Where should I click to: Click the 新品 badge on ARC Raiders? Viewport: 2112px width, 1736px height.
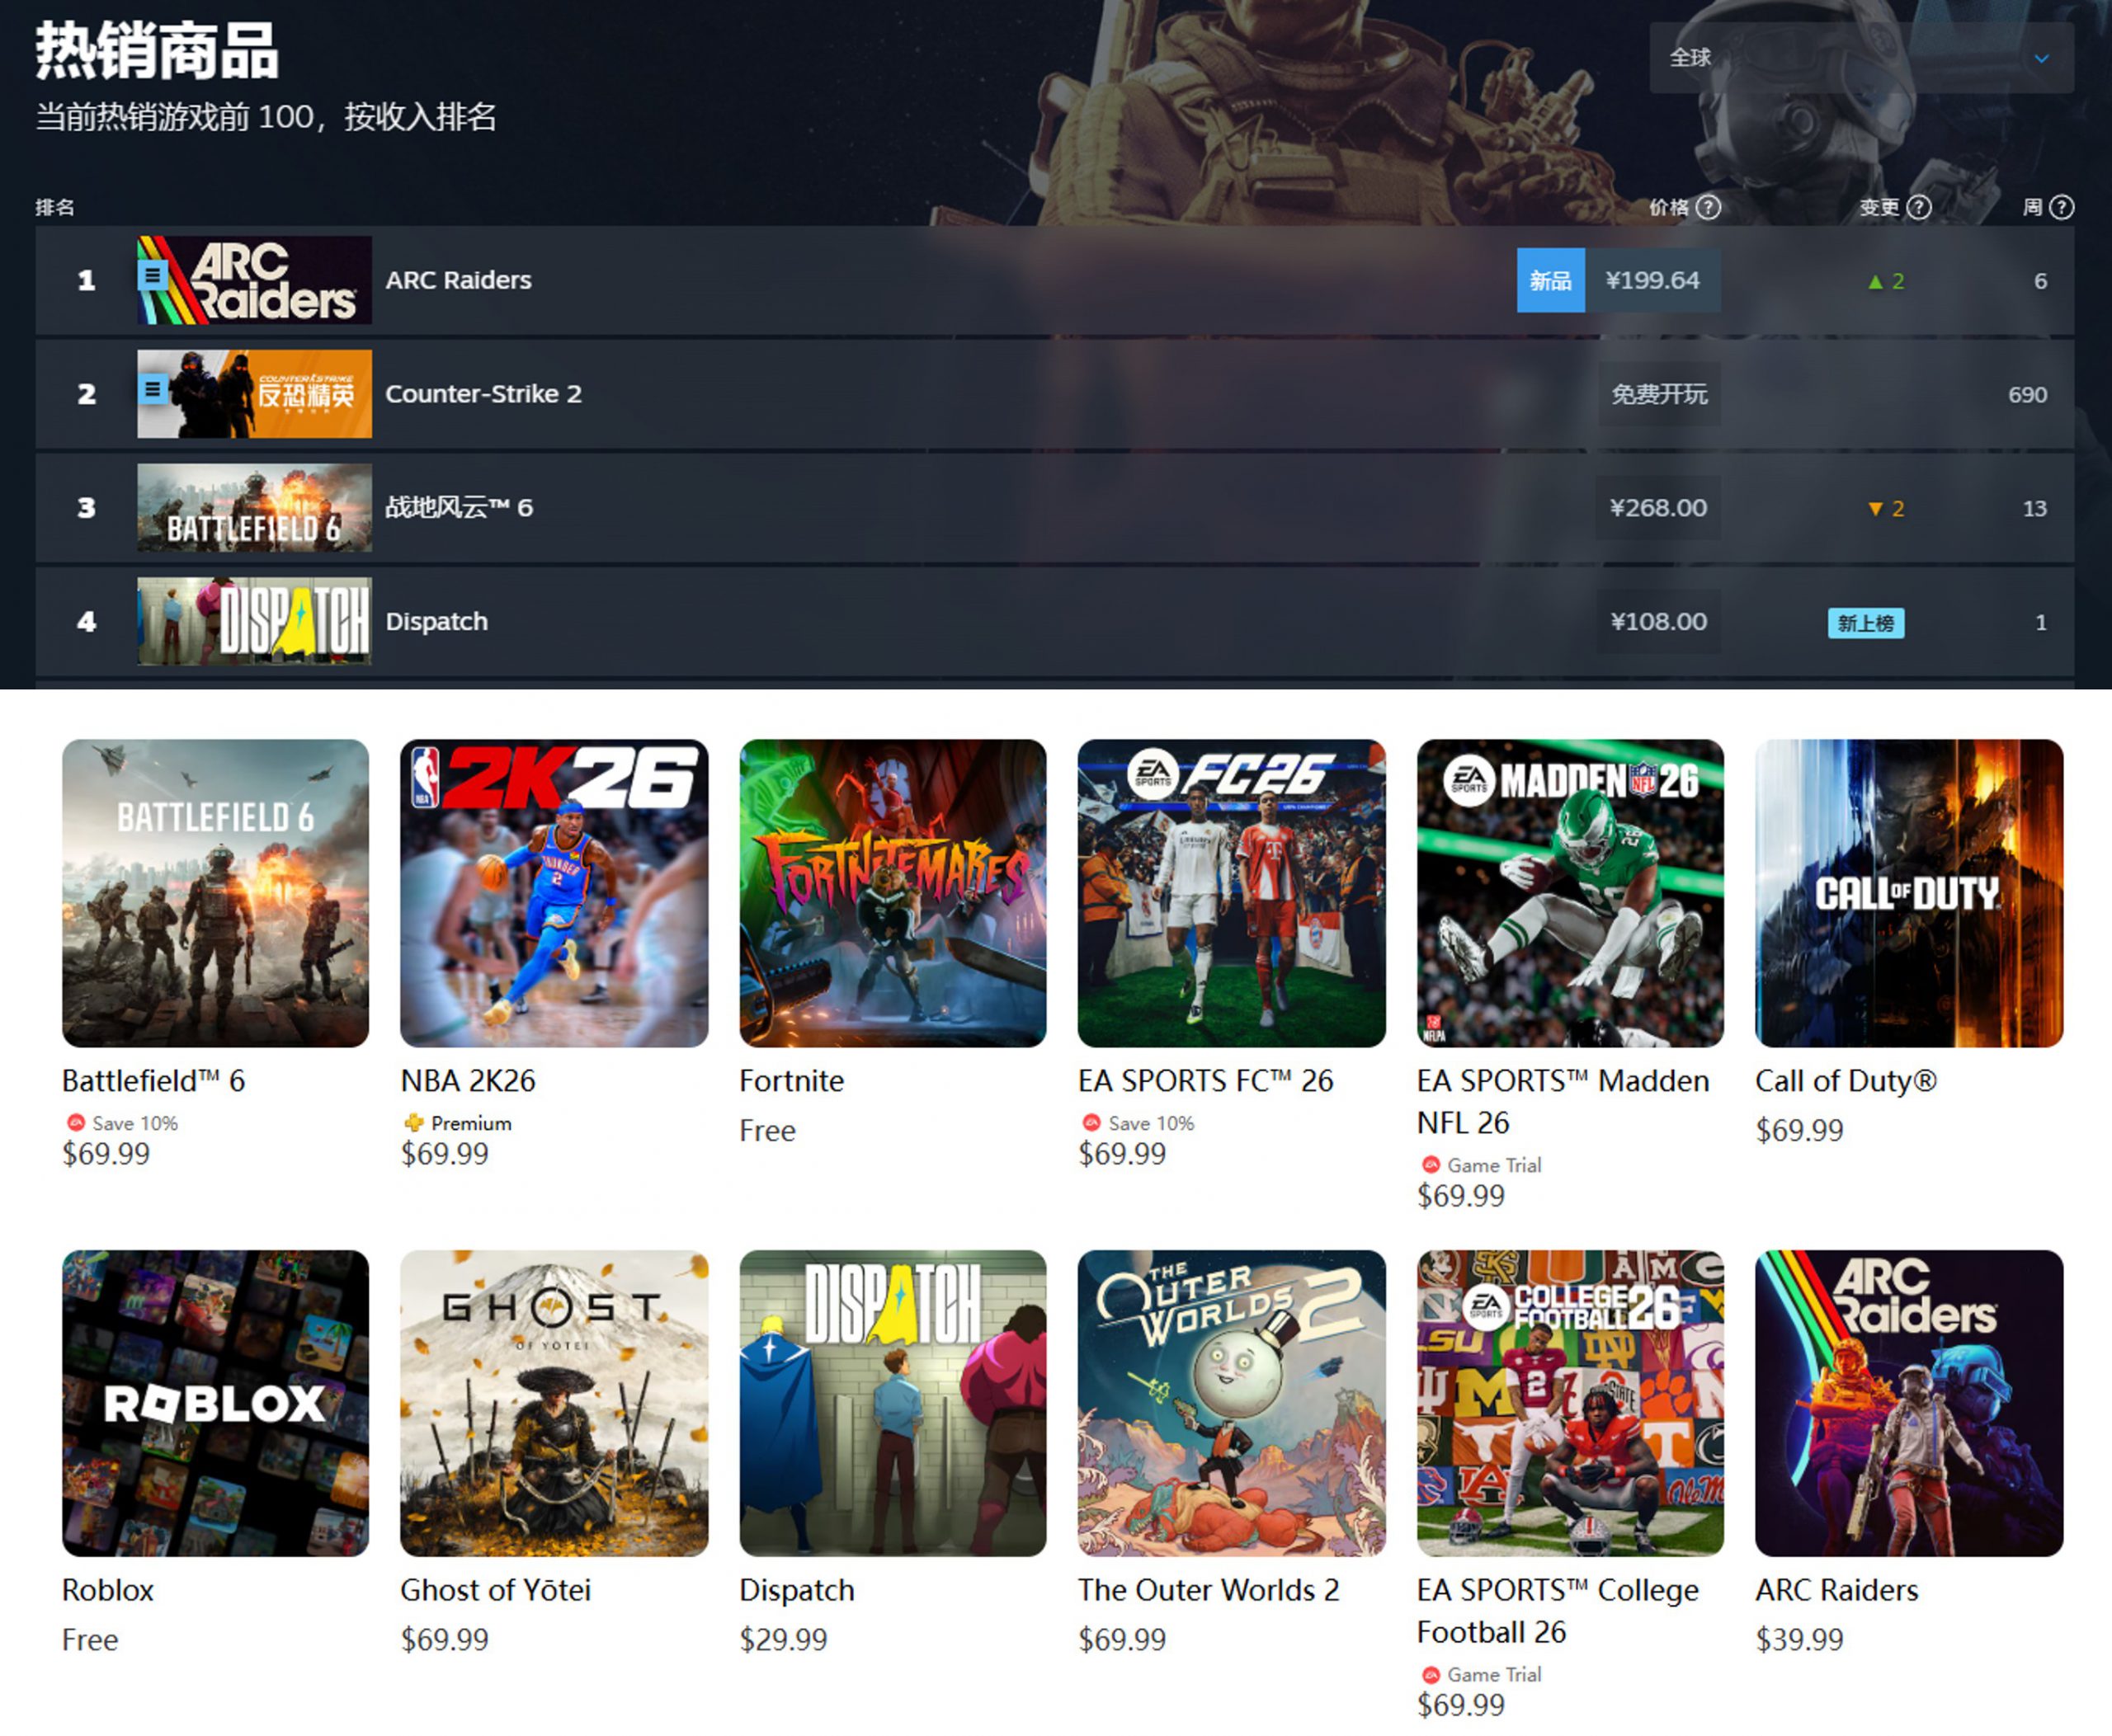pyautogui.click(x=1549, y=280)
